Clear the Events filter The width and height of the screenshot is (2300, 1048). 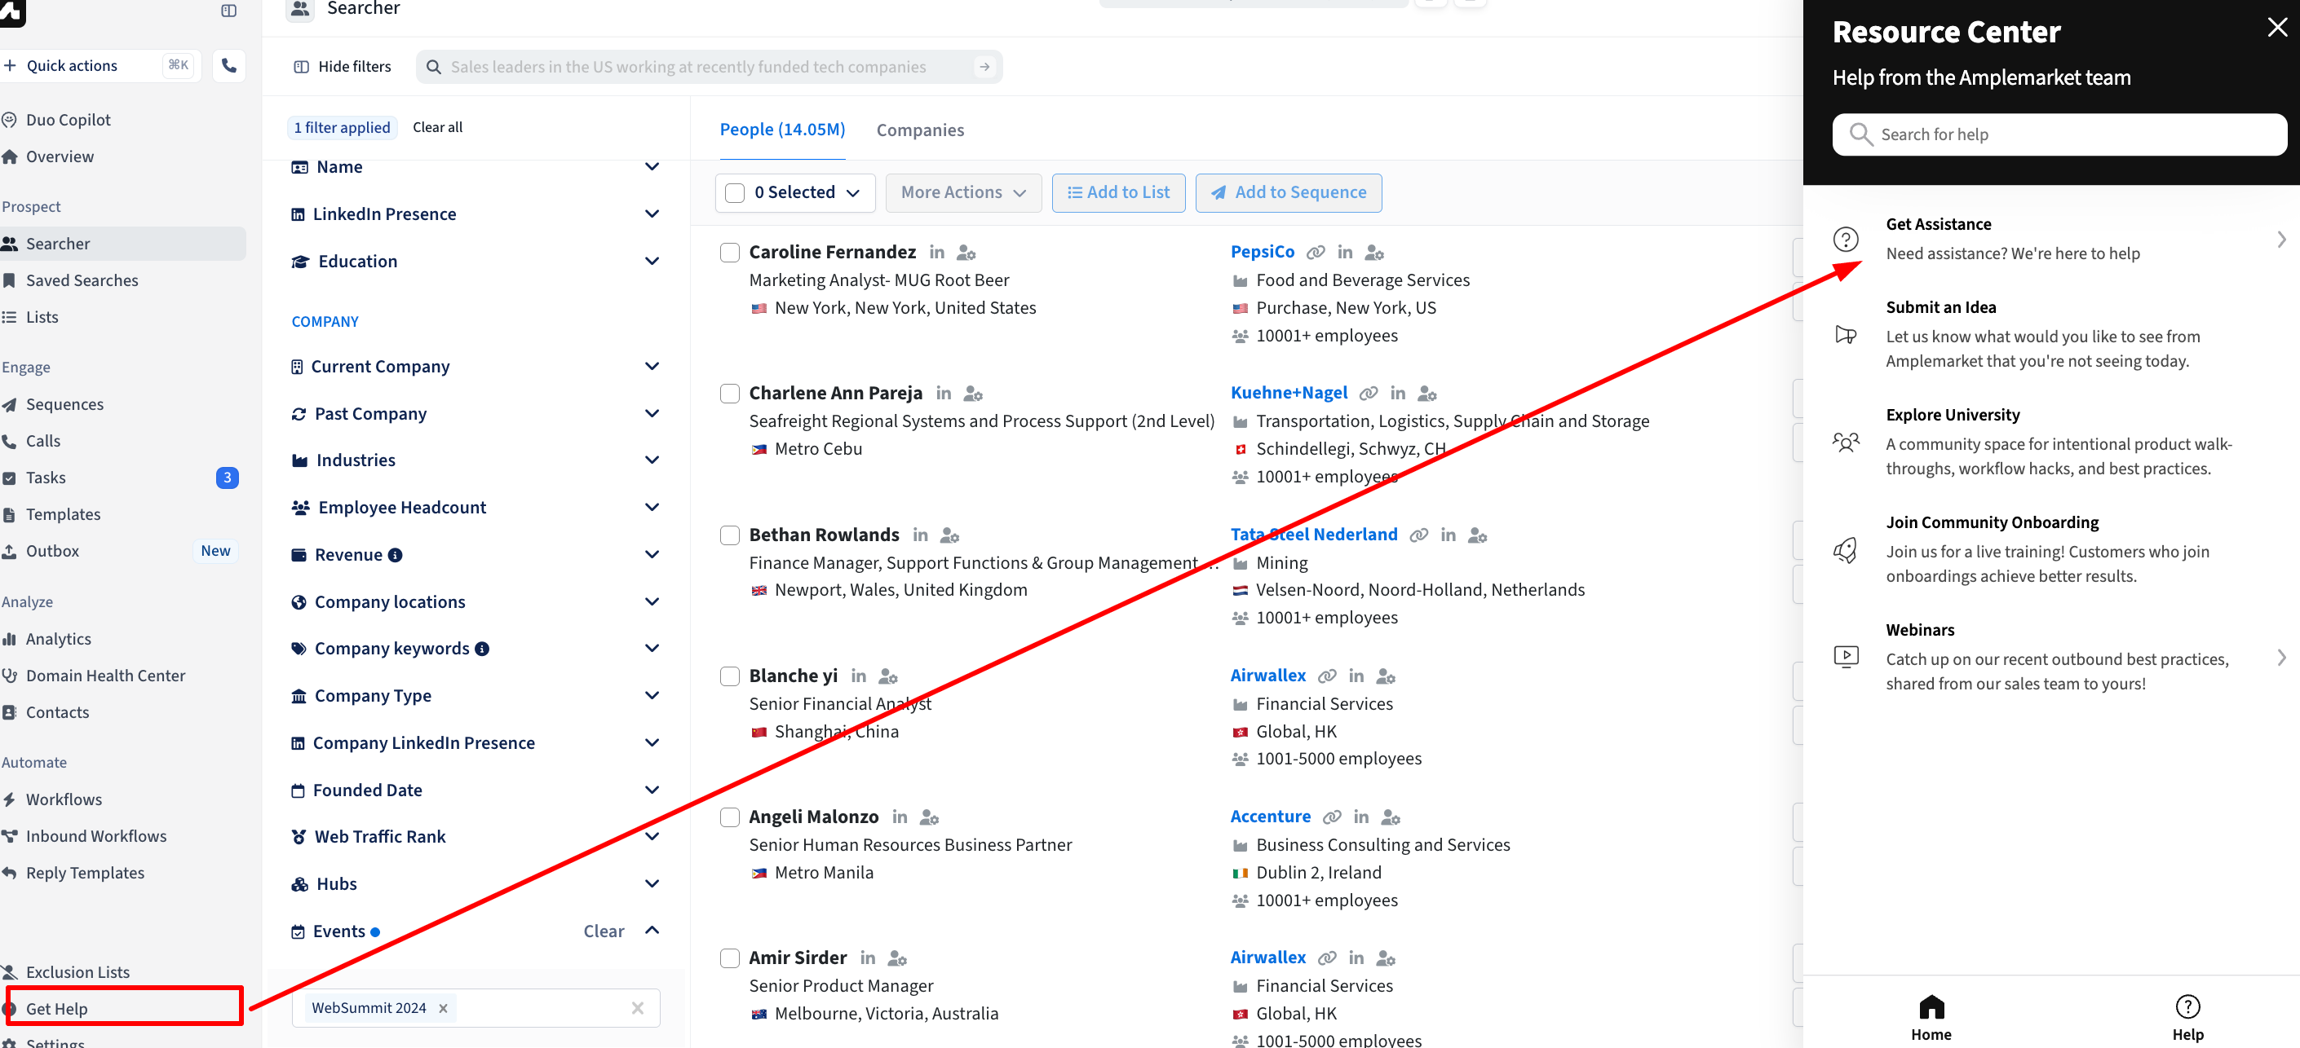pos(604,931)
